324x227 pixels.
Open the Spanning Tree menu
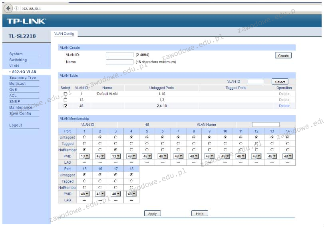[22, 78]
